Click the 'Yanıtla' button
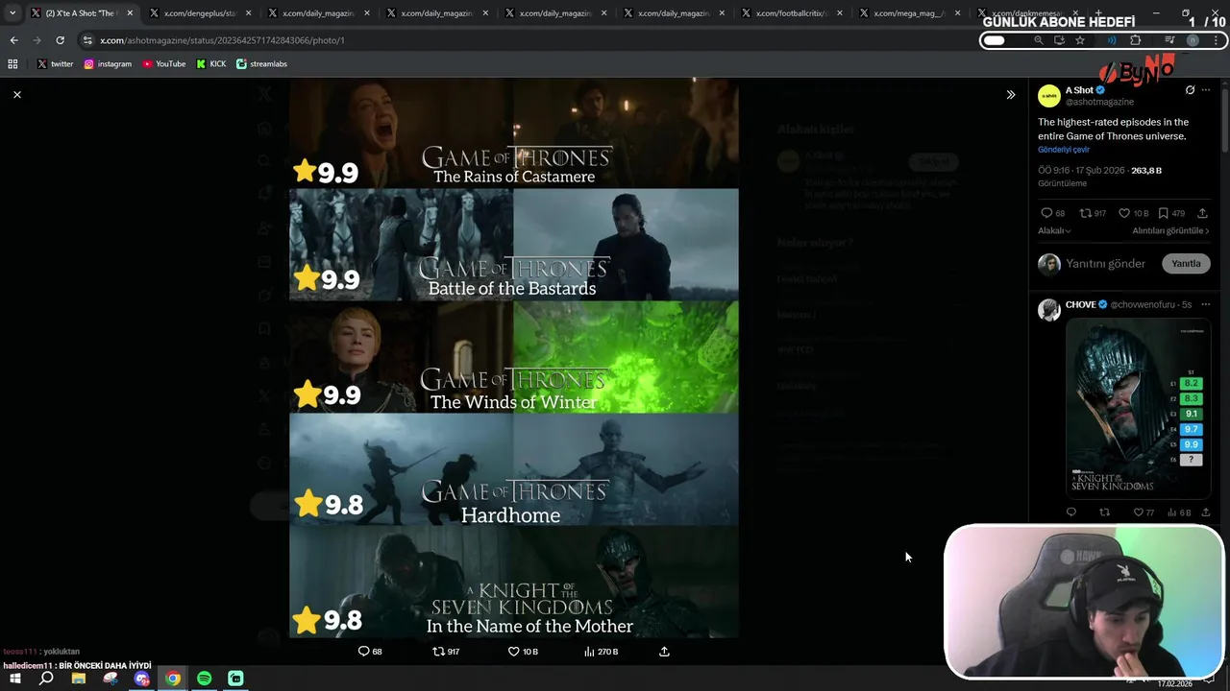This screenshot has width=1230, height=691. tap(1186, 263)
